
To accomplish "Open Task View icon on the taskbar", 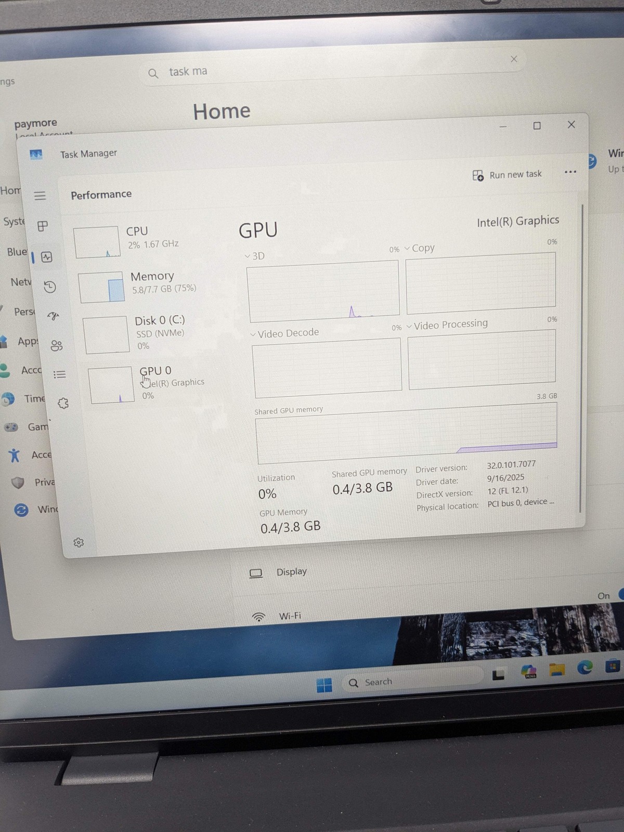I will click(498, 674).
